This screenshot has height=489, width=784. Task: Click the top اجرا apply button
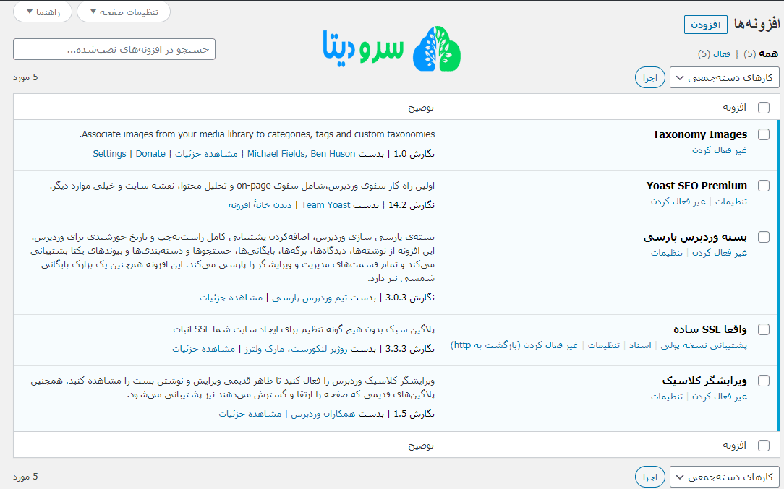649,77
